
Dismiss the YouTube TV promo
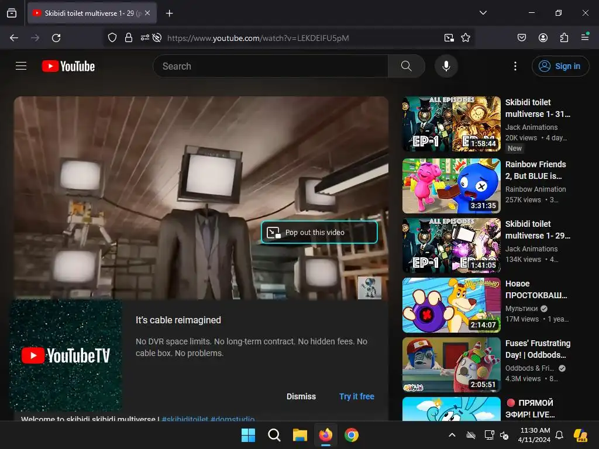[301, 396]
